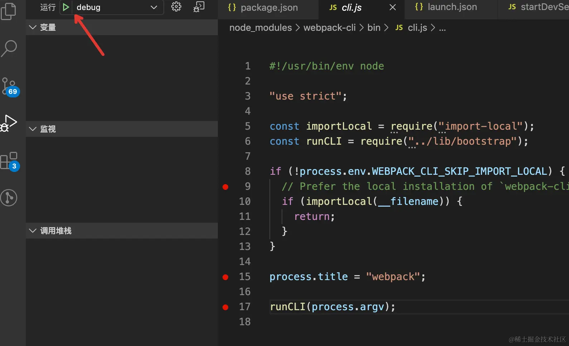This screenshot has height=346, width=569.
Task: Click the comment text on line 9
Action: [x=425, y=186]
